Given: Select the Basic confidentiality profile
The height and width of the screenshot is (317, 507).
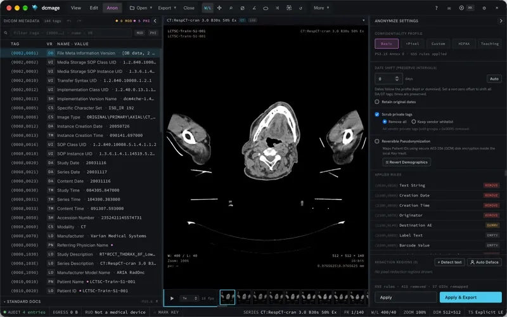Looking at the screenshot, I should (x=387, y=44).
